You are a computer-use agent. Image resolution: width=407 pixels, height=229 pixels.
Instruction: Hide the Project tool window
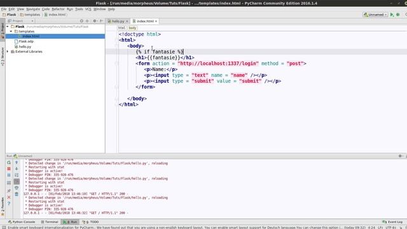point(102,21)
